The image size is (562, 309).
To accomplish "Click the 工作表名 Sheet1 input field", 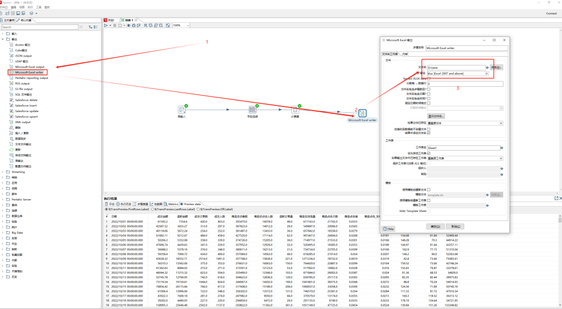I will 464,147.
